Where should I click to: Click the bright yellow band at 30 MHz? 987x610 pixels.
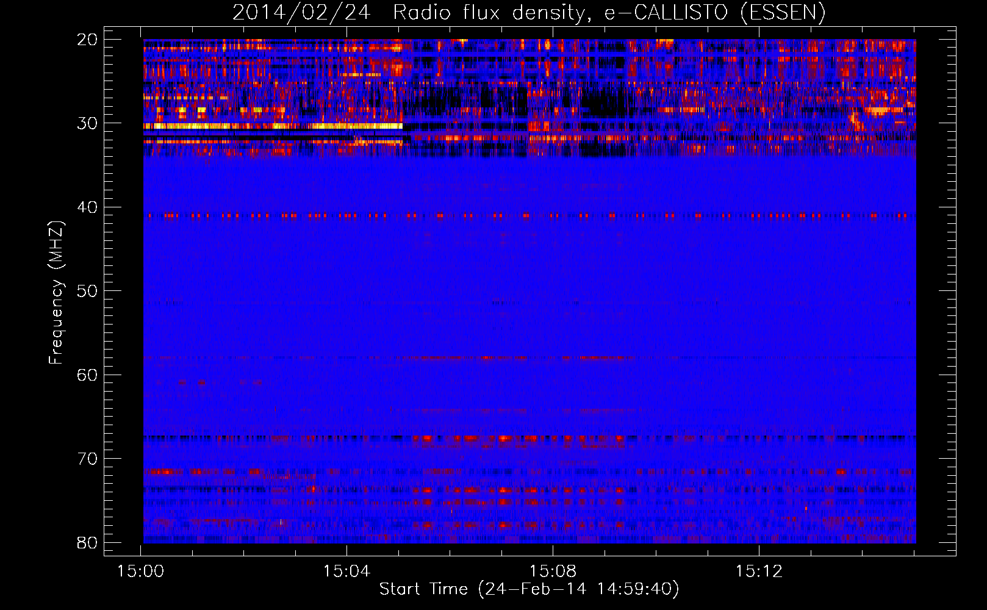click(273, 126)
